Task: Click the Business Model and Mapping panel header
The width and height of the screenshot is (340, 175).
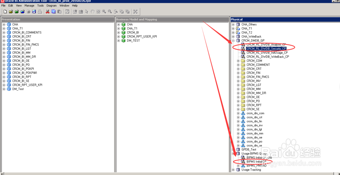Action: coord(172,19)
